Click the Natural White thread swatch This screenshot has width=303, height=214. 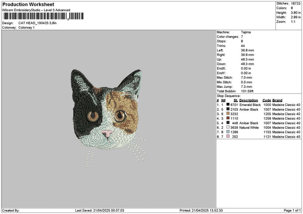click(228, 127)
